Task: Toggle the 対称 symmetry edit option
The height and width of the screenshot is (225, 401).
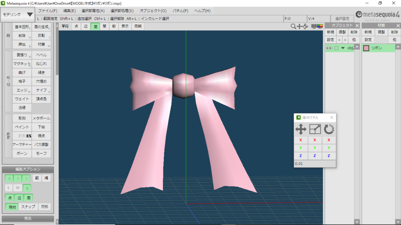Action: tap(45, 207)
